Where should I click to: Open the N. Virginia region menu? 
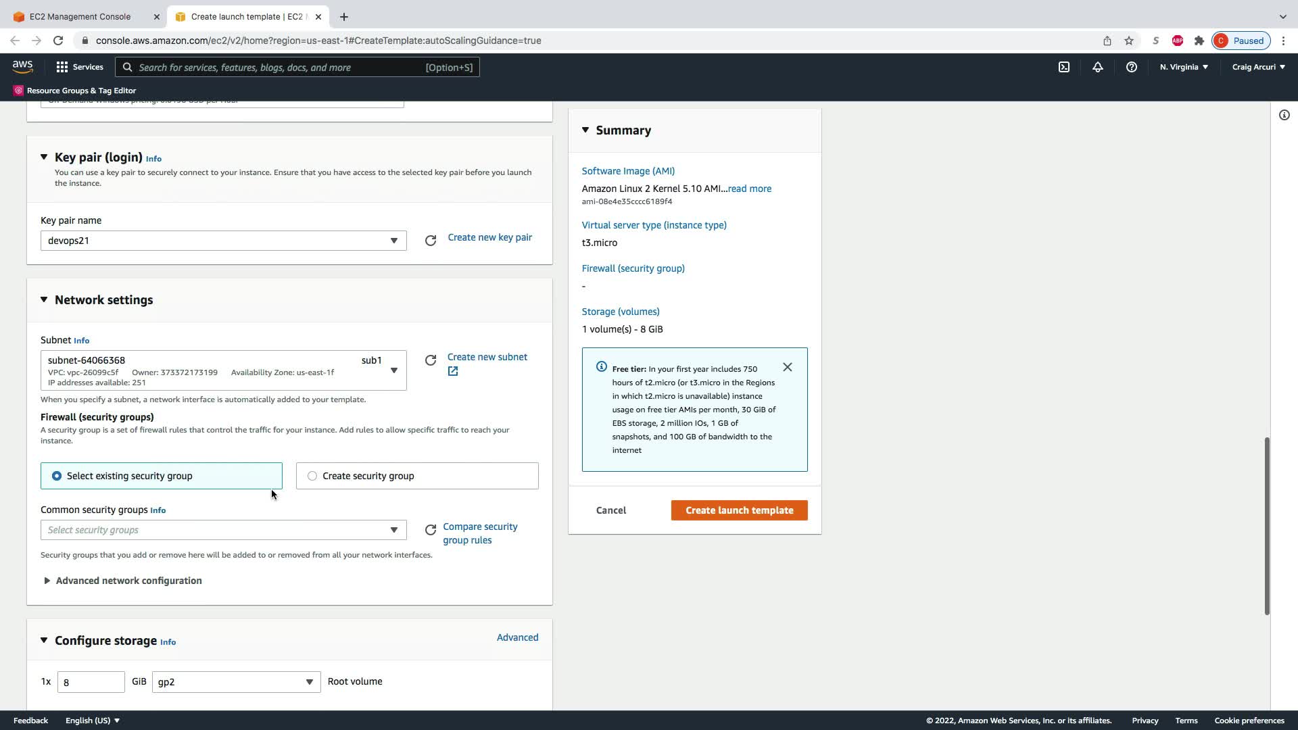coord(1184,67)
